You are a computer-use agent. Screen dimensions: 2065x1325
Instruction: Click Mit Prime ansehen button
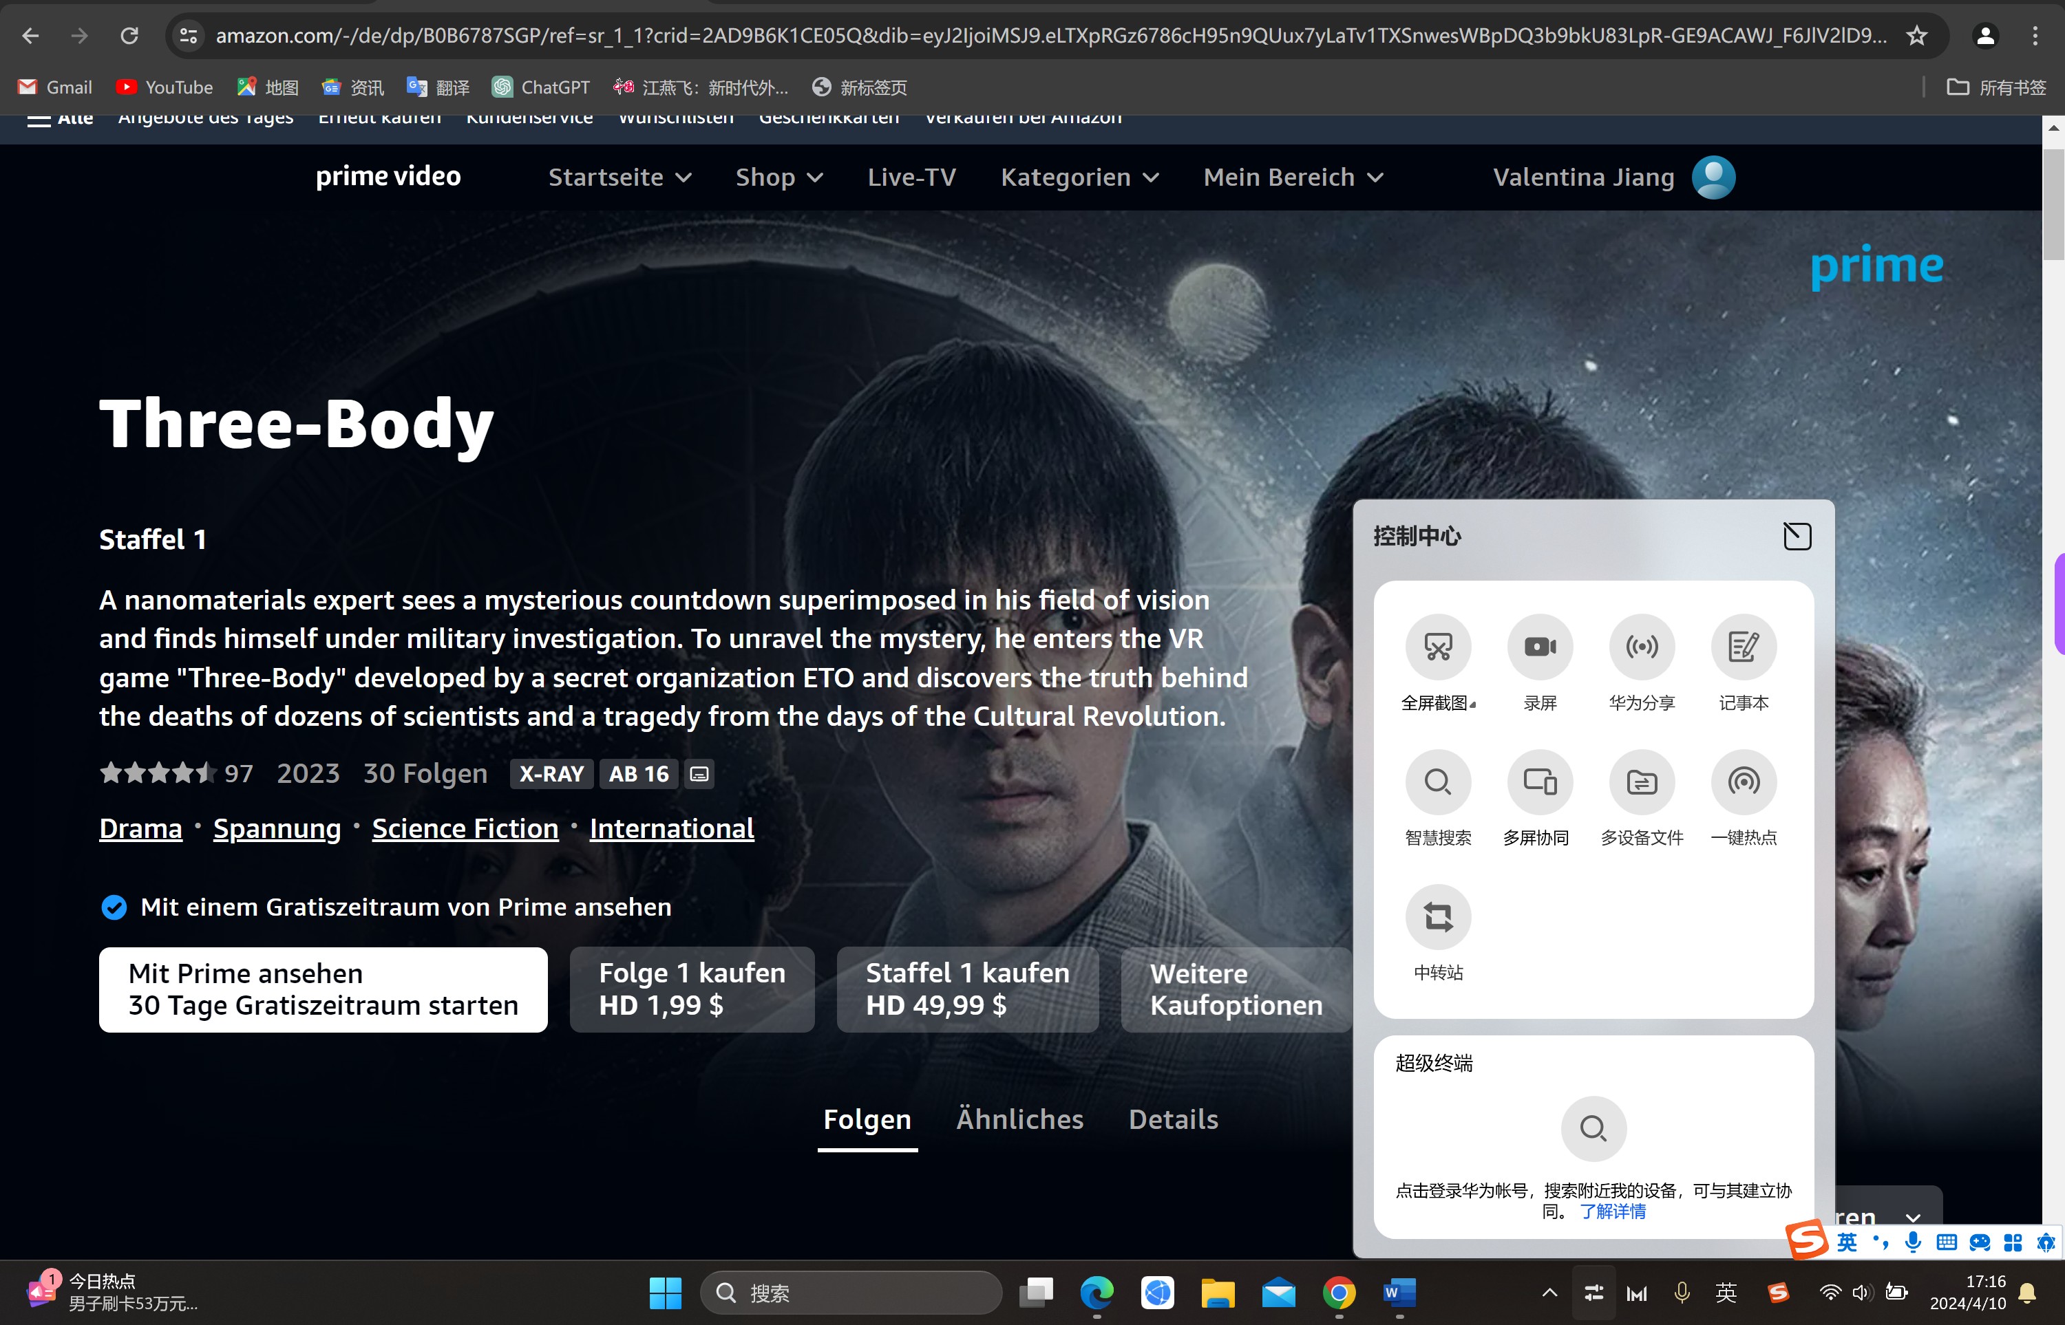point(323,989)
